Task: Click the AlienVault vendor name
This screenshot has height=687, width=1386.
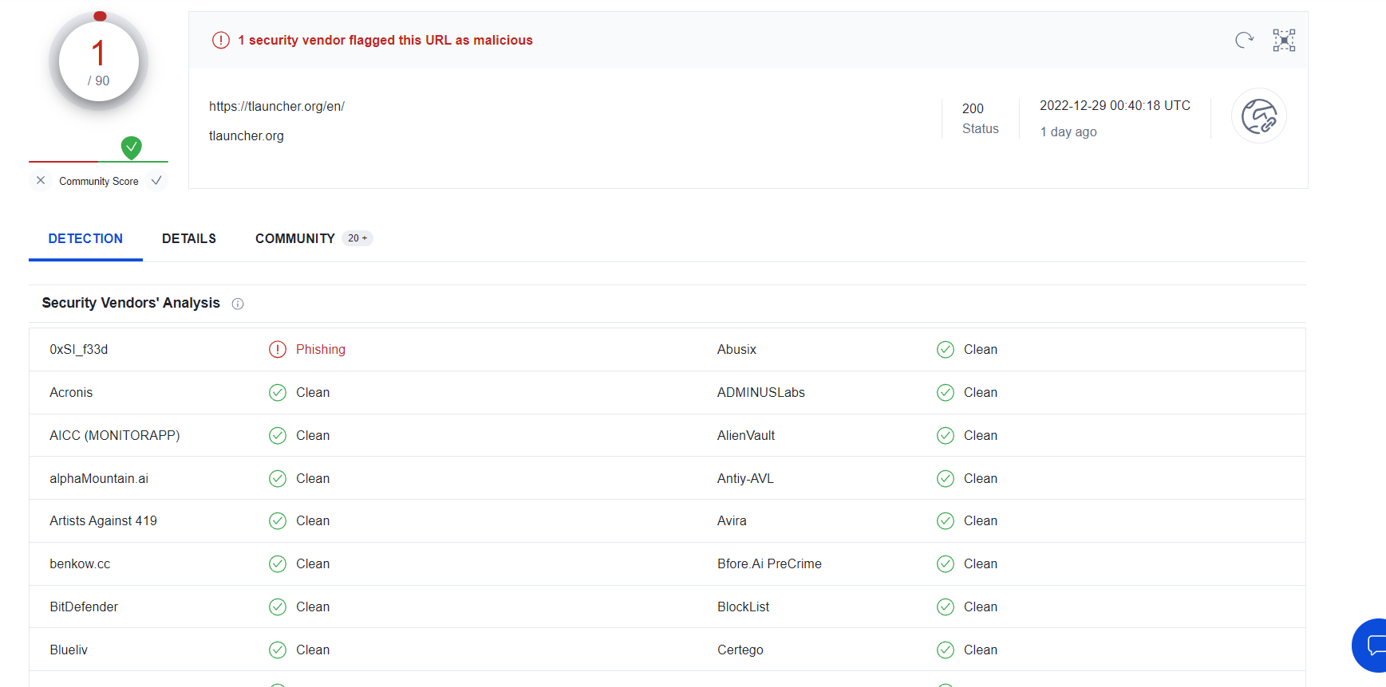Action: [x=746, y=436]
